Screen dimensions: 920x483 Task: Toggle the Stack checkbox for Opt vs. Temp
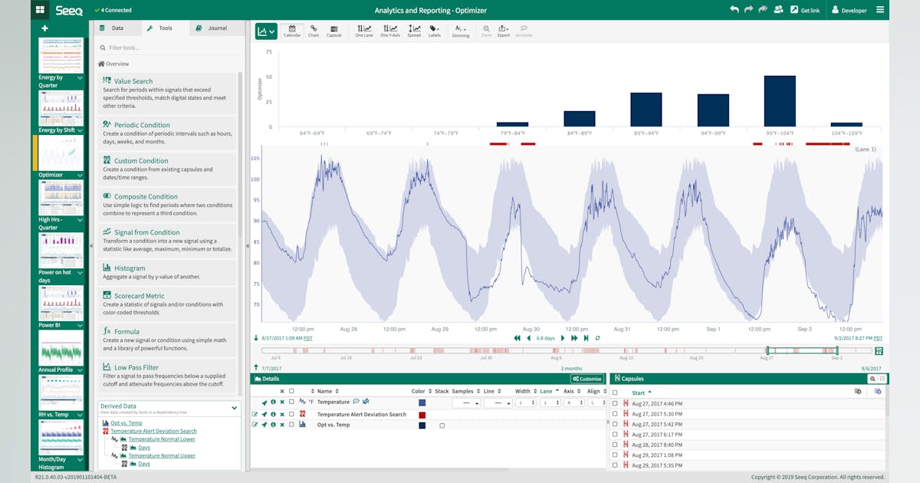(x=442, y=425)
